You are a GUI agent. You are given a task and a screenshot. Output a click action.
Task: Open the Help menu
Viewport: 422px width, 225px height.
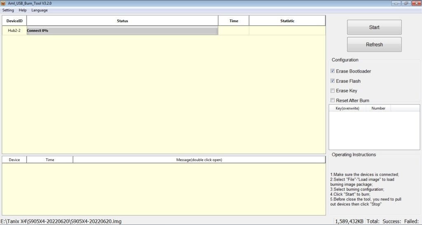(23, 10)
